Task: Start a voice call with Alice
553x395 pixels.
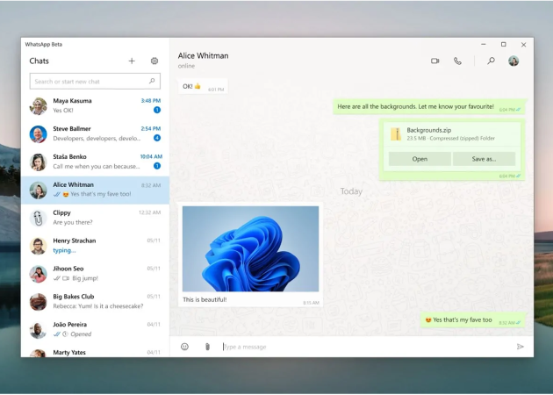Action: click(x=457, y=61)
